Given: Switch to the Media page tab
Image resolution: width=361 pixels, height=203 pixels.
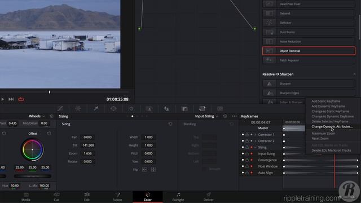Looking at the screenshot, I should coord(26,197).
